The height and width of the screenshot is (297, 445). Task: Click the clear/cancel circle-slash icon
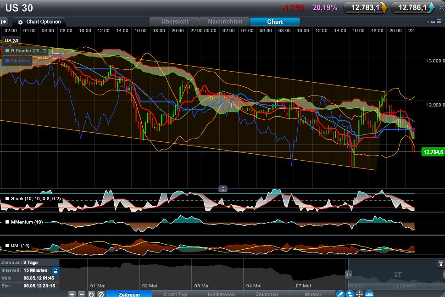click(101, 294)
